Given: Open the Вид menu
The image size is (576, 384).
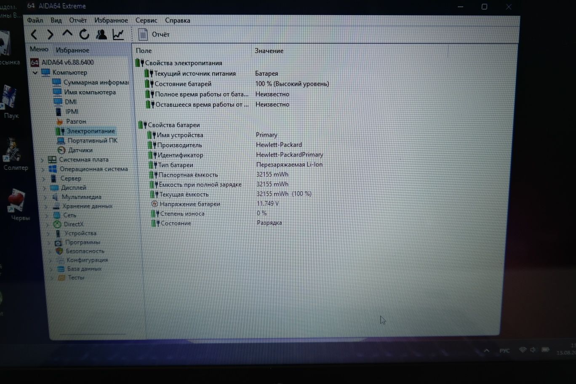Looking at the screenshot, I should coord(56,20).
